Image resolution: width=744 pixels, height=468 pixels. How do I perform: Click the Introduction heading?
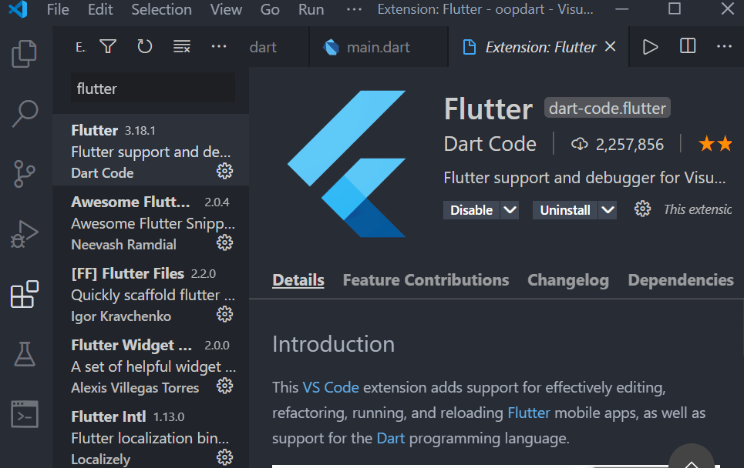pos(333,344)
